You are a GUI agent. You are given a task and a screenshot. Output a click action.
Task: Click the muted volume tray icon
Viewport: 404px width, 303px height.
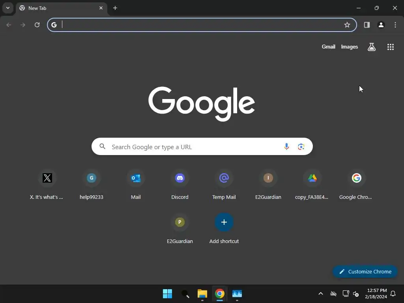(356, 294)
